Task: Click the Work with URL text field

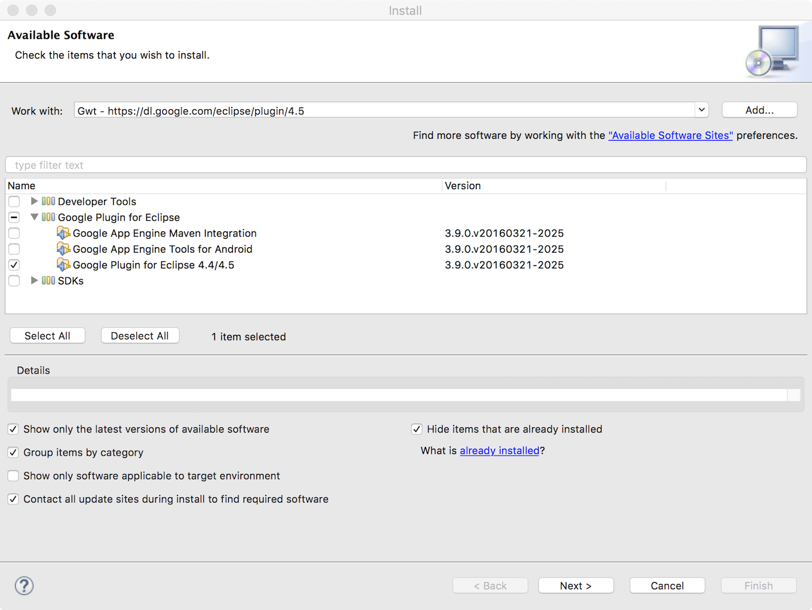Action: pos(384,110)
